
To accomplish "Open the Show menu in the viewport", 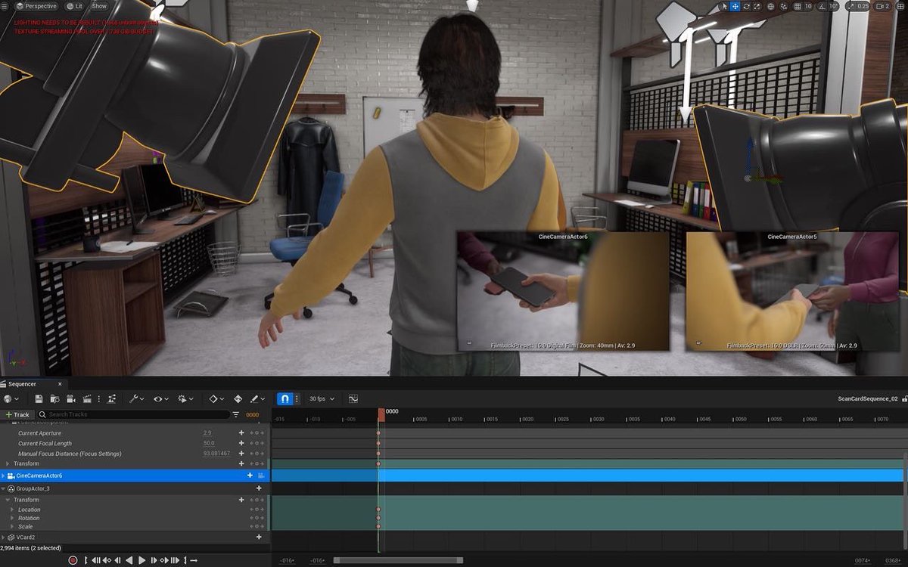I will click(x=99, y=5).
